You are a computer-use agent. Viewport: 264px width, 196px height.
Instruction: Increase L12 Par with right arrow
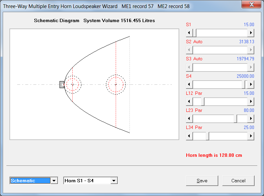(251, 102)
